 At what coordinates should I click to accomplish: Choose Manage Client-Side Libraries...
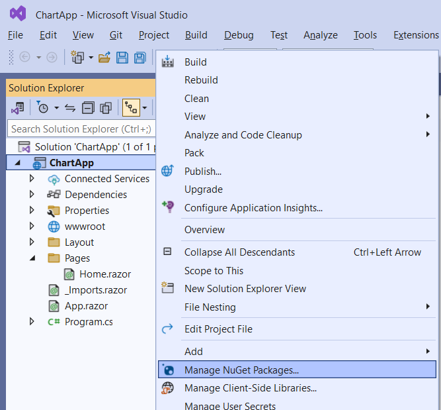[x=297, y=388]
